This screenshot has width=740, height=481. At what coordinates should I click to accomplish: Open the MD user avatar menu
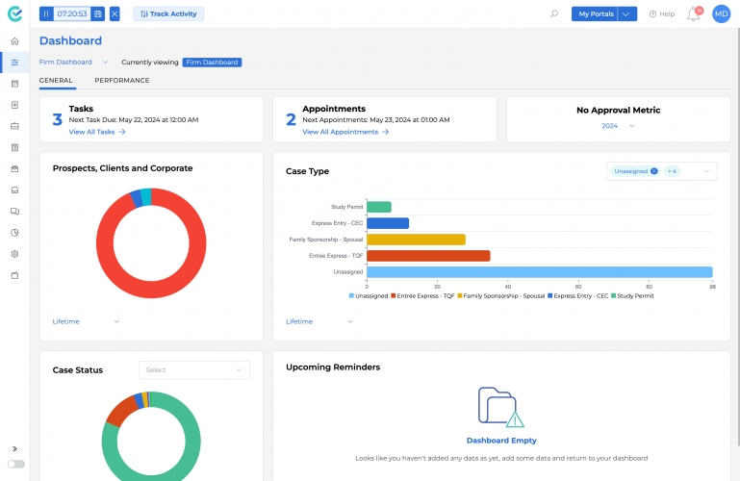(721, 13)
